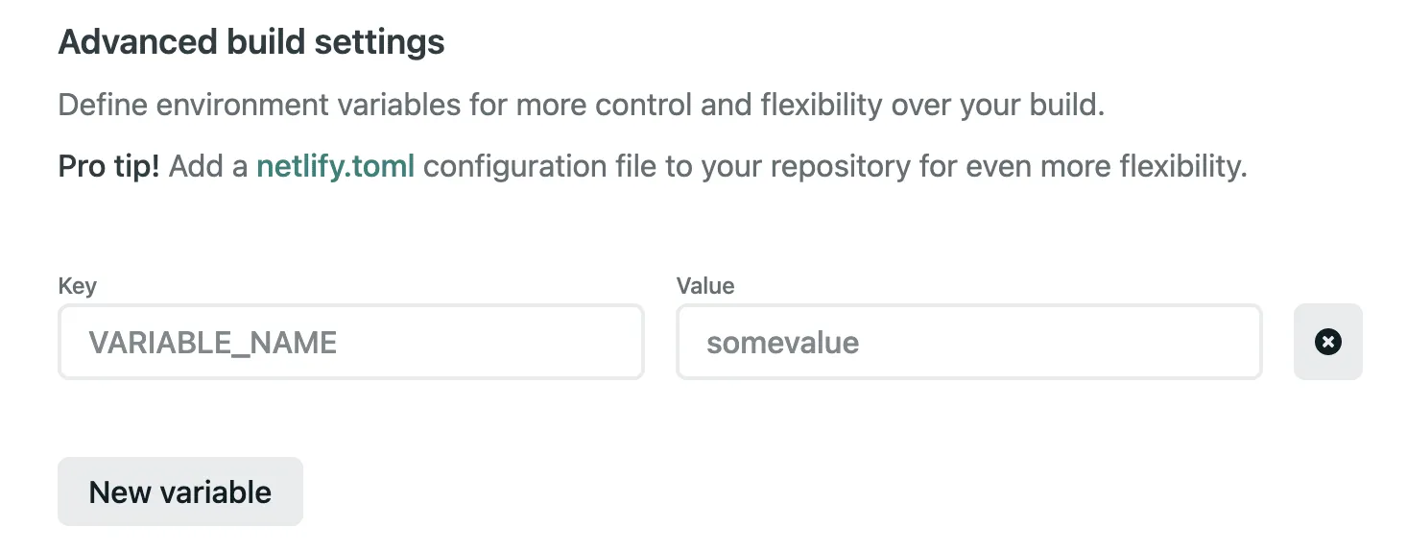The image size is (1407, 551).
Task: Click the VARIABLE_NAME placeholder text
Action: point(213,343)
